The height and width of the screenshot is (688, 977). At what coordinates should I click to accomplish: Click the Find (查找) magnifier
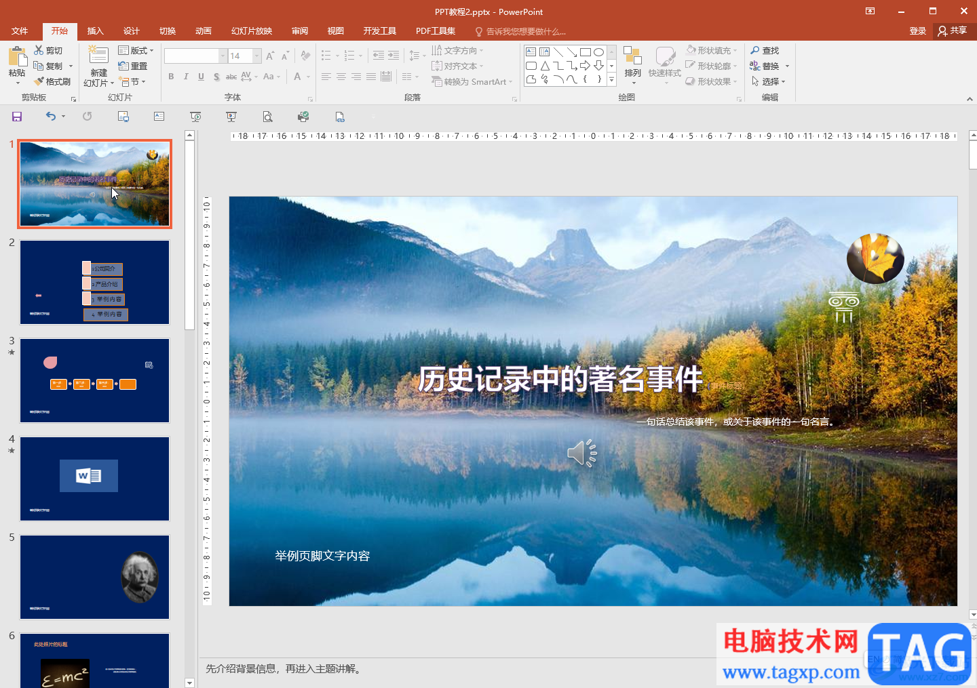(765, 50)
